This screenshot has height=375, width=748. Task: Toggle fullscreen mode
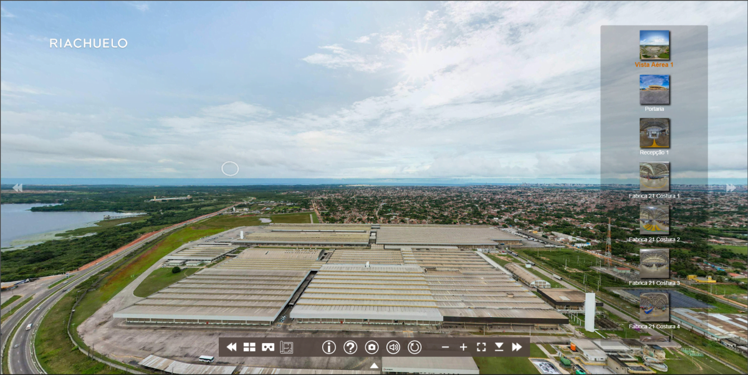point(481,347)
